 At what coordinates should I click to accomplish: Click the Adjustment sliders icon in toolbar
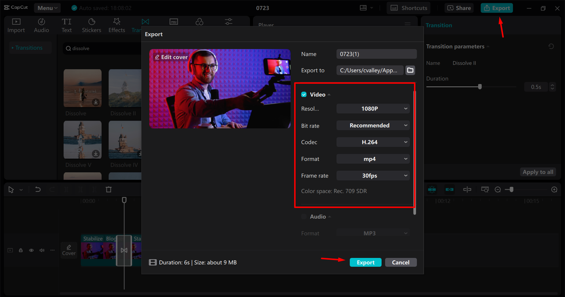pos(229,22)
